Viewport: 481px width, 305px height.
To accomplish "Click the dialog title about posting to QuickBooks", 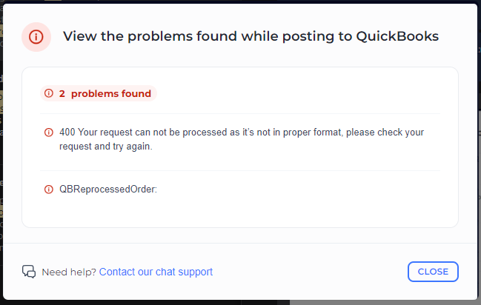I will pyautogui.click(x=251, y=36).
